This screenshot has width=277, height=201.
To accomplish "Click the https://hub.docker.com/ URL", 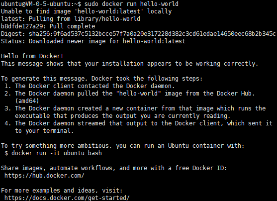I will (44, 176).
